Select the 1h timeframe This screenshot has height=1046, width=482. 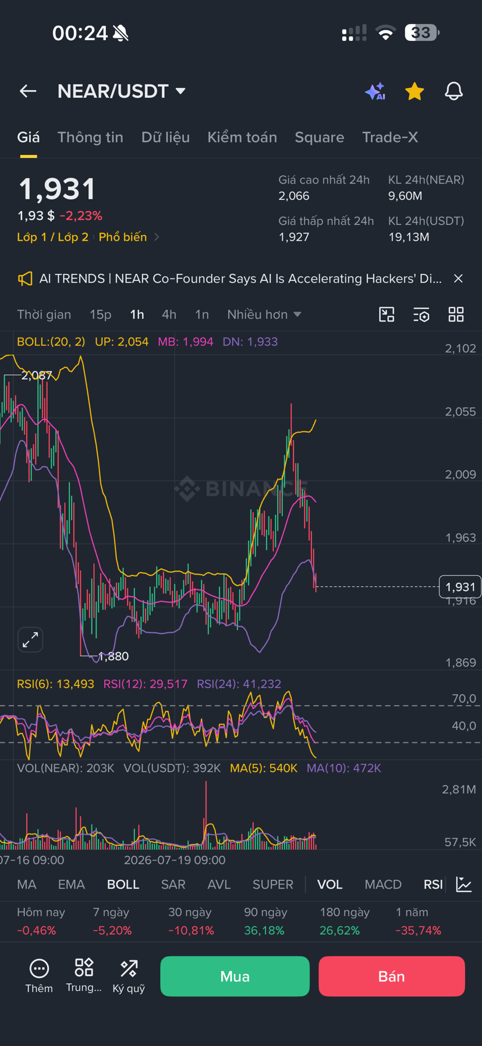[x=137, y=315]
